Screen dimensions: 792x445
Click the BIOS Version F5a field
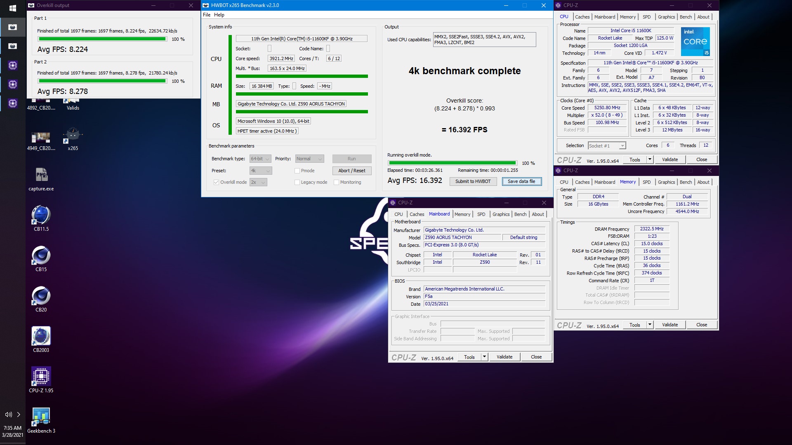(x=484, y=296)
